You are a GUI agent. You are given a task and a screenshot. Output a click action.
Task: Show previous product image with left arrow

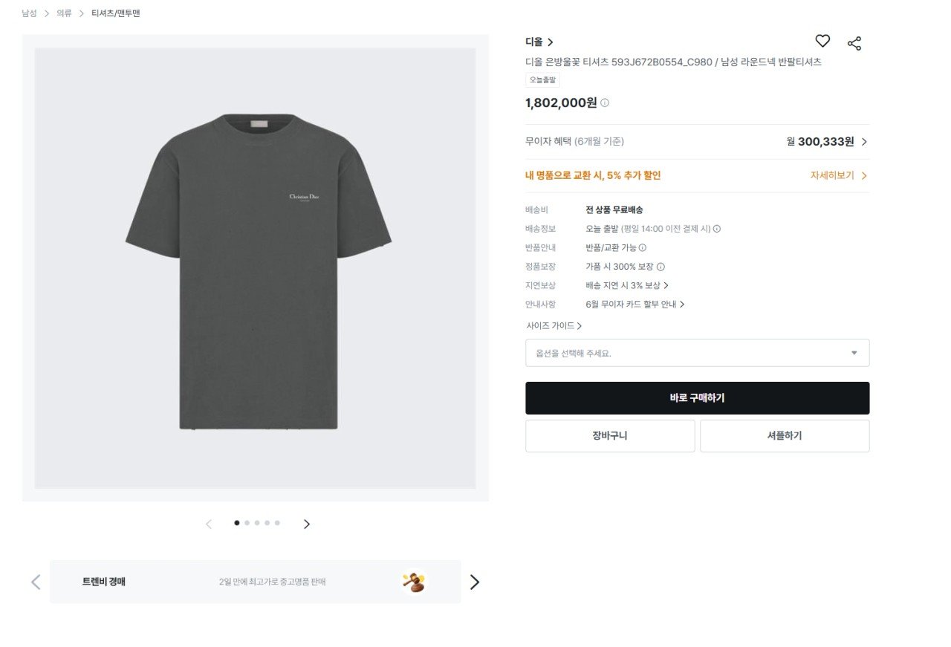click(x=209, y=524)
